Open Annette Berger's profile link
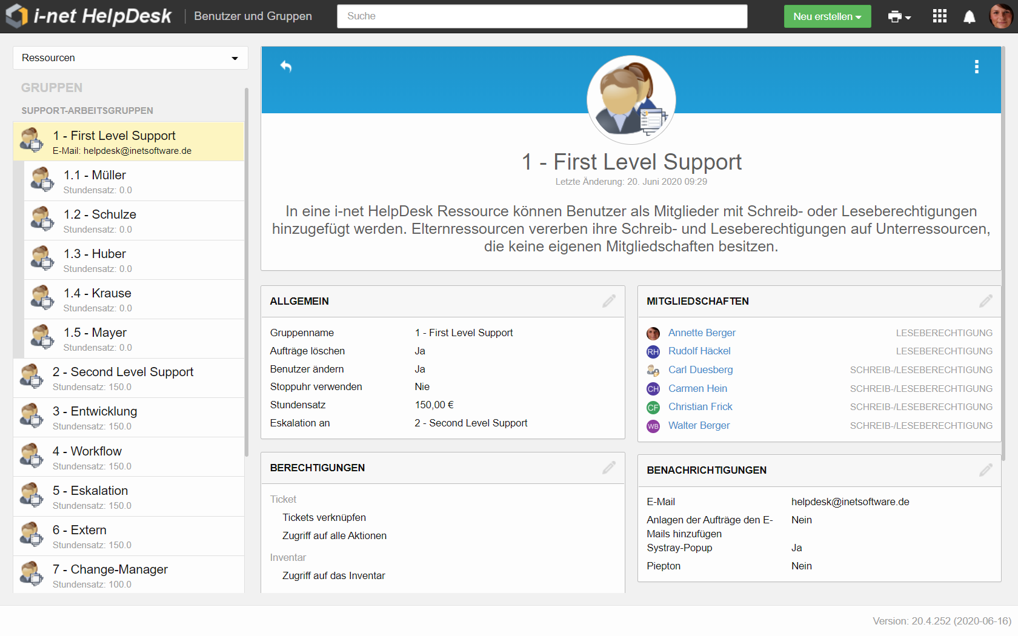Viewport: 1018px width, 636px height. 702,333
